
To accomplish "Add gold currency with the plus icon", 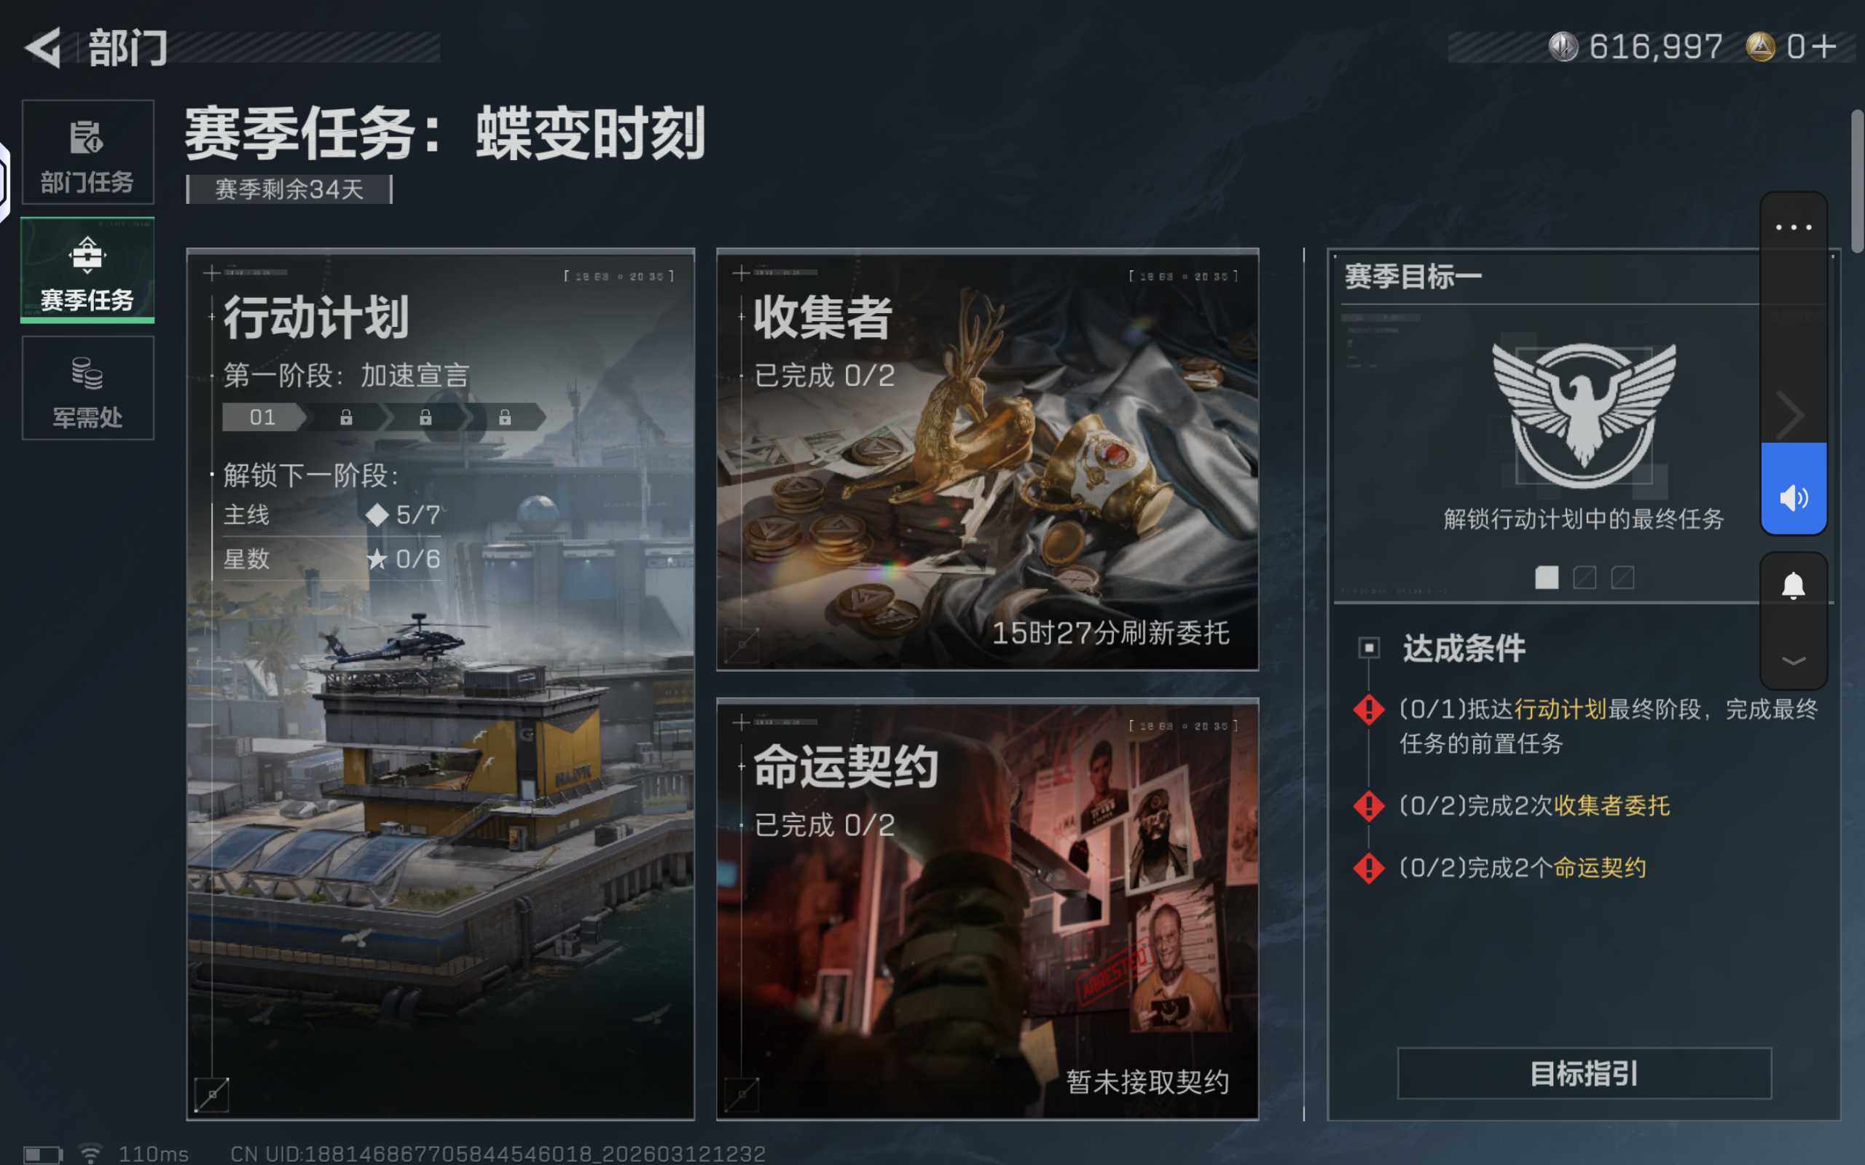I will [1824, 46].
